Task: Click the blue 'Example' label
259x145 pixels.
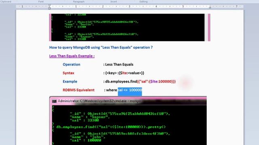Action: [70, 81]
